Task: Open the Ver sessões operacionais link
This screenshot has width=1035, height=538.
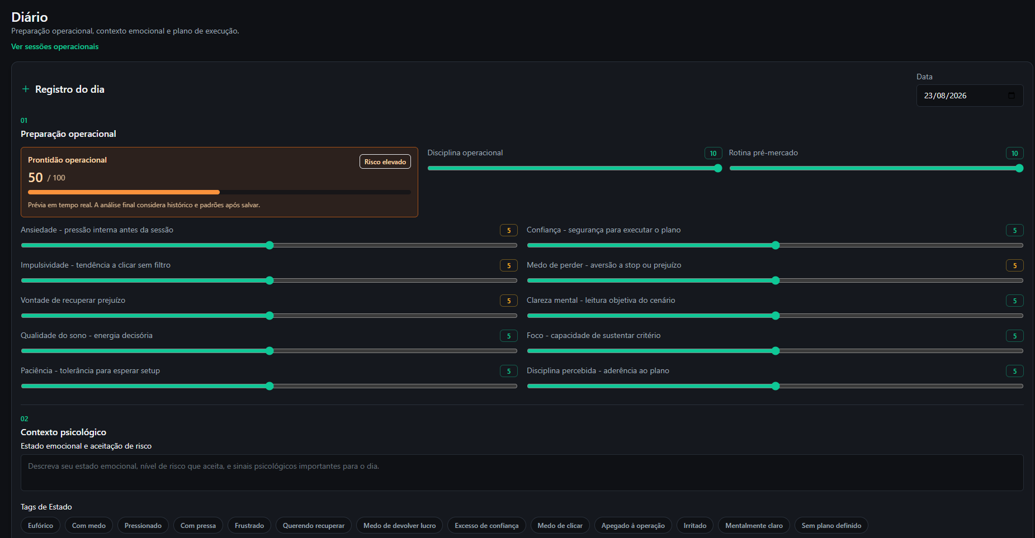Action: [x=55, y=46]
